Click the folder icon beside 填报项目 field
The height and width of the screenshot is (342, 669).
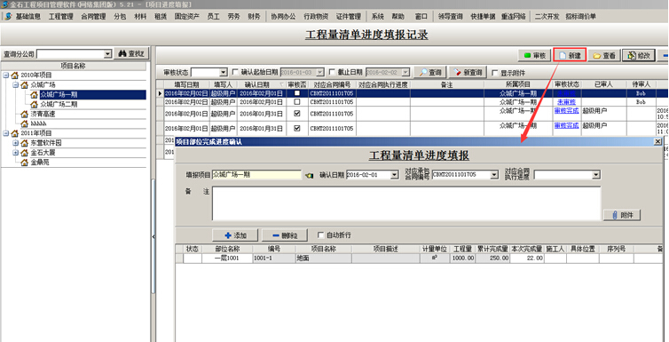[x=309, y=175]
